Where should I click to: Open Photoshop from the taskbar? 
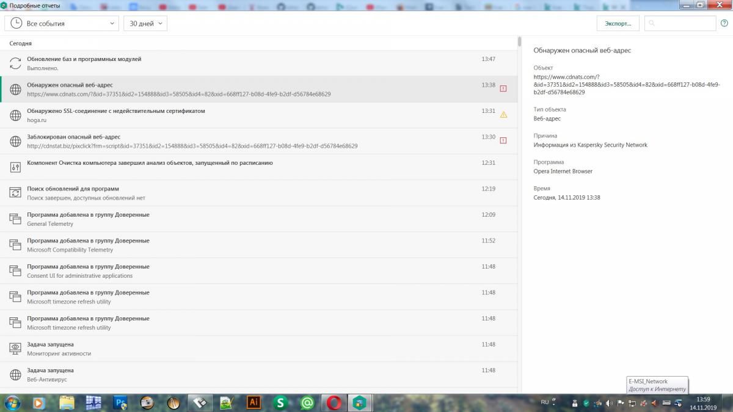(120, 403)
